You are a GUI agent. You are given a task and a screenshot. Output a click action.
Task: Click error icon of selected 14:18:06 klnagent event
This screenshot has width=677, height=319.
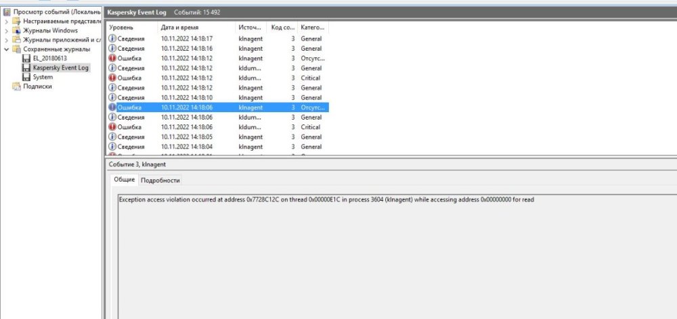(x=112, y=107)
